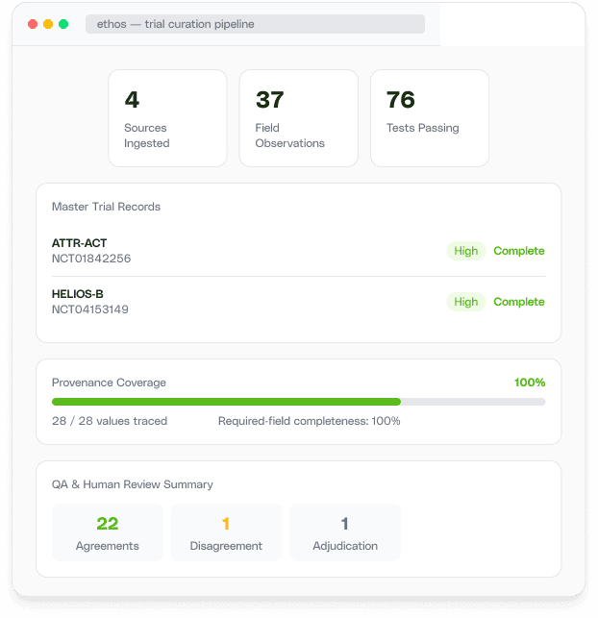598x618 pixels.
Task: Open the 1 Adjudication tile
Action: (x=345, y=532)
